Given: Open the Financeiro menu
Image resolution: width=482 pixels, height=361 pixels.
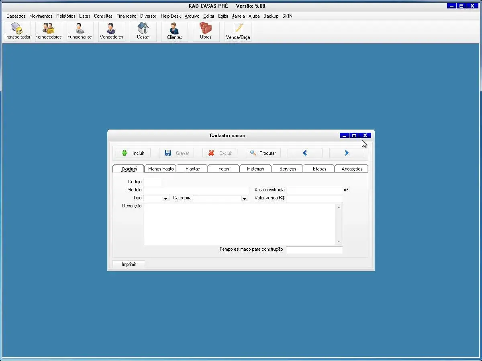Looking at the screenshot, I should coord(126,16).
